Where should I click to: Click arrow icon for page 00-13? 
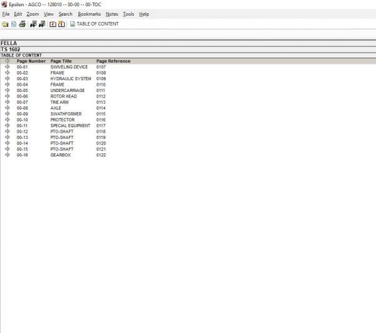coord(8,137)
